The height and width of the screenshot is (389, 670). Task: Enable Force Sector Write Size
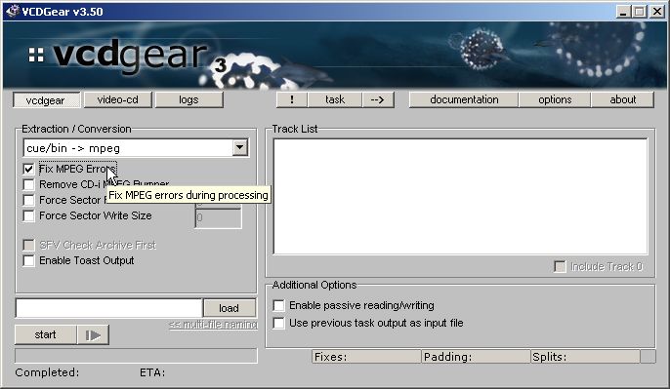28,215
